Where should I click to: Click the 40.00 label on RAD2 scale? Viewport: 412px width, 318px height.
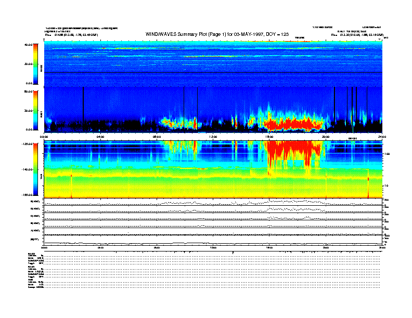(29, 45)
